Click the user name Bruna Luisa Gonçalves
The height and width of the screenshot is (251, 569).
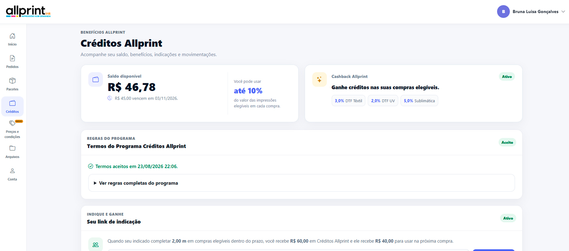[x=535, y=12]
